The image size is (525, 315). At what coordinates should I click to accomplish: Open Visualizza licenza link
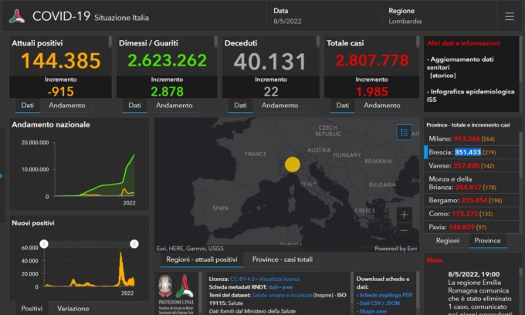(279, 279)
